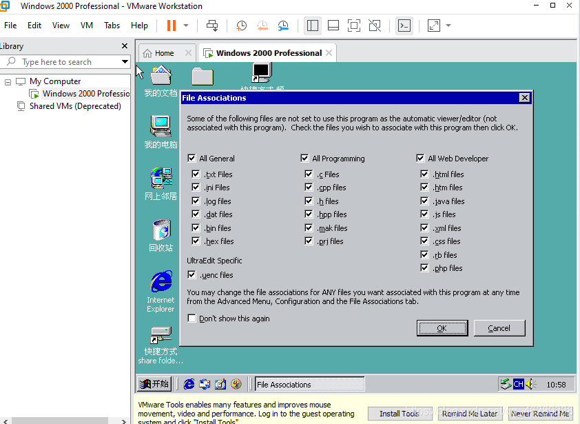Image resolution: width=580 pixels, height=424 pixels.
Task: Click the CH input language indicator
Action: [x=518, y=385]
